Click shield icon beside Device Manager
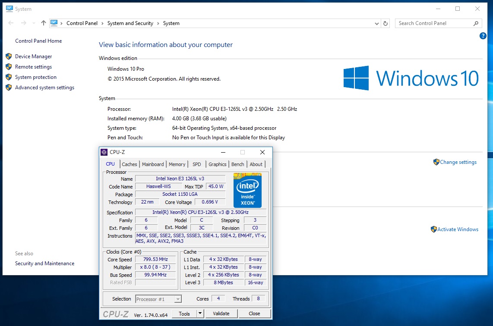This screenshot has width=493, height=326. click(x=9, y=56)
